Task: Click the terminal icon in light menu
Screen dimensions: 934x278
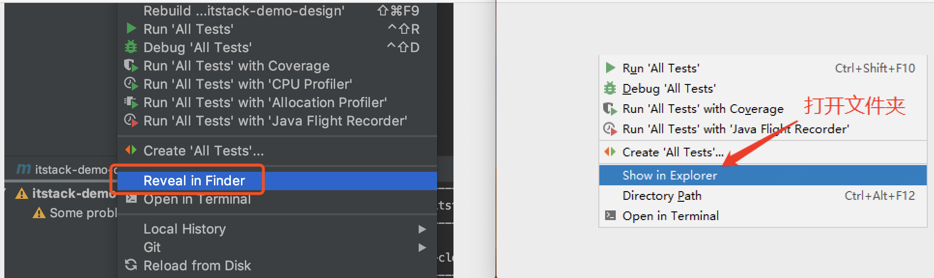Action: point(610,215)
